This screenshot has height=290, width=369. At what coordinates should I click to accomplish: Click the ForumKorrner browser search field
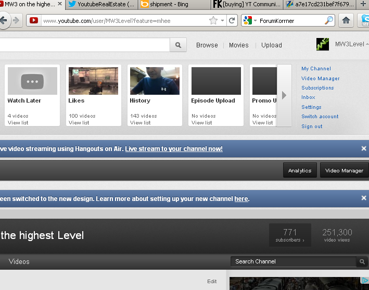tap(291, 21)
